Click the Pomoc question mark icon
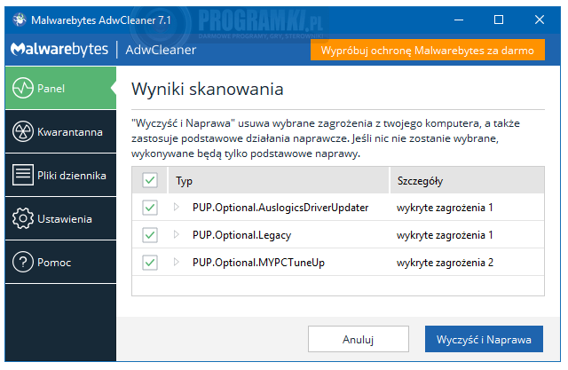The image size is (568, 370). (23, 262)
